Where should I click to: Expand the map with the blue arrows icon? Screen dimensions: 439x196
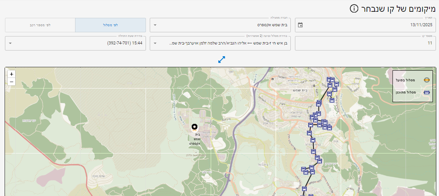pyautogui.click(x=221, y=60)
